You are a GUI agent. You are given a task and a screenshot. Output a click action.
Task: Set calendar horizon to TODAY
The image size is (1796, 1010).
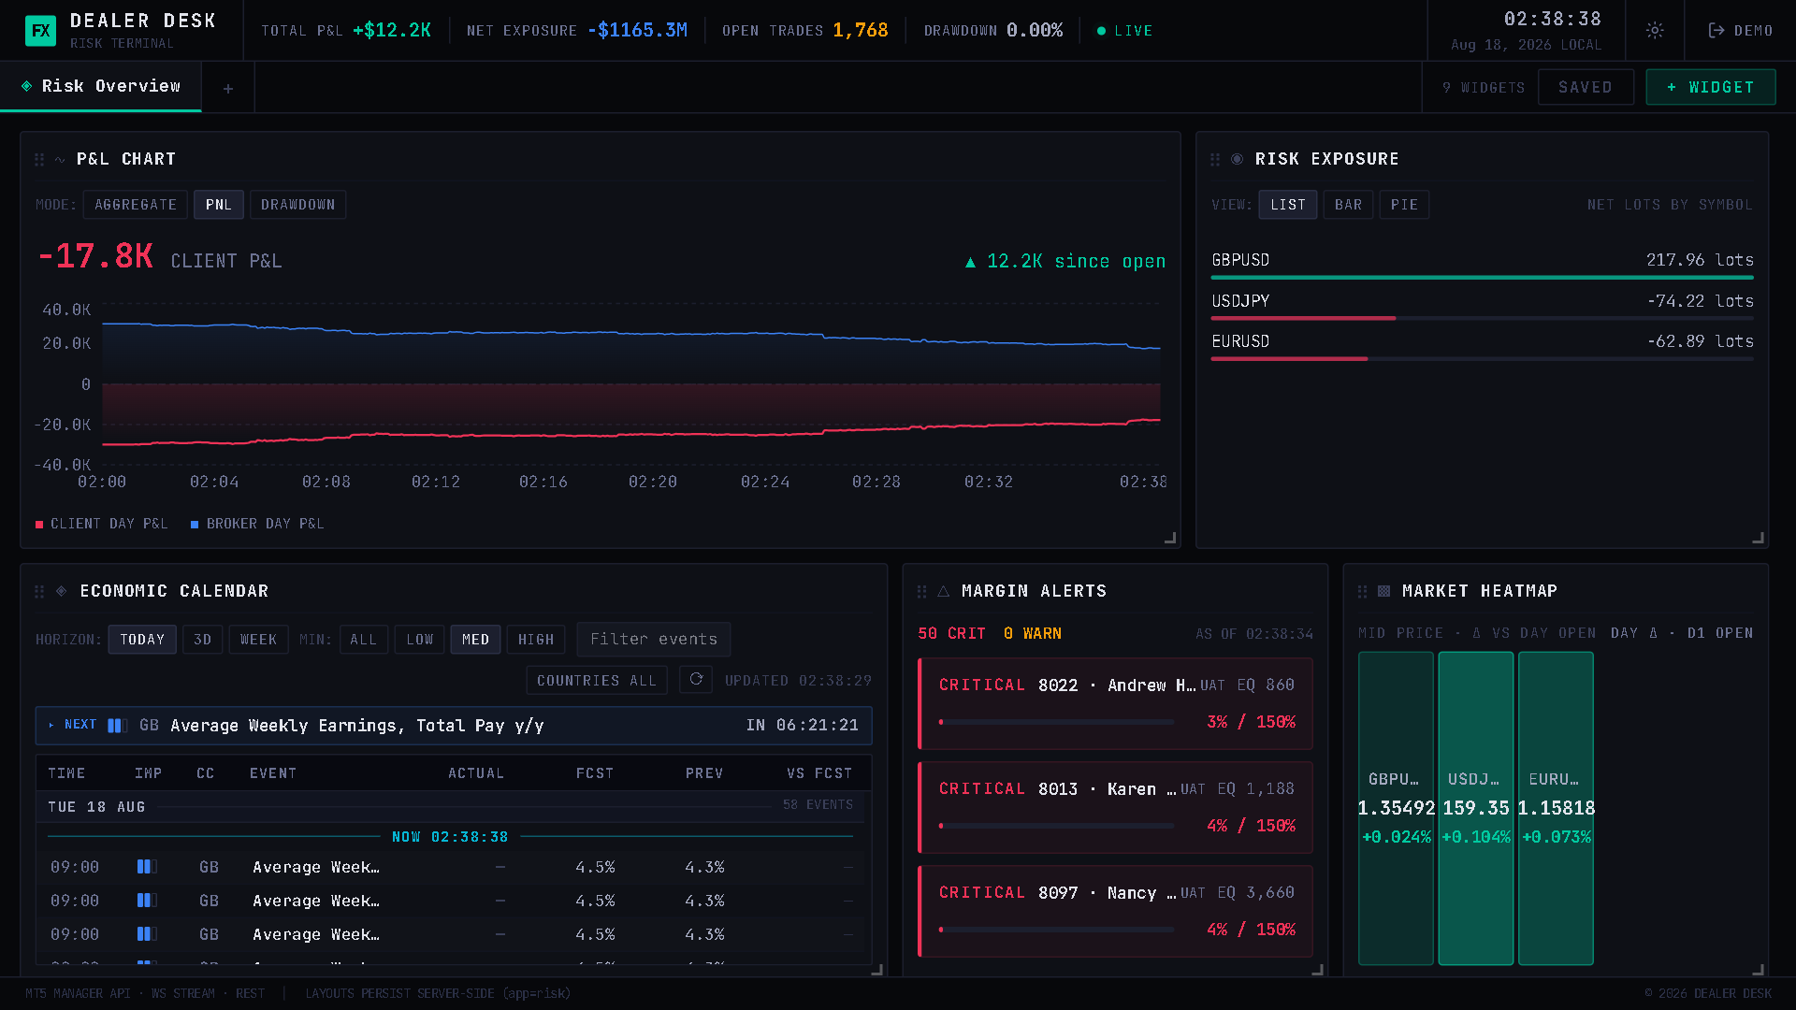click(142, 640)
